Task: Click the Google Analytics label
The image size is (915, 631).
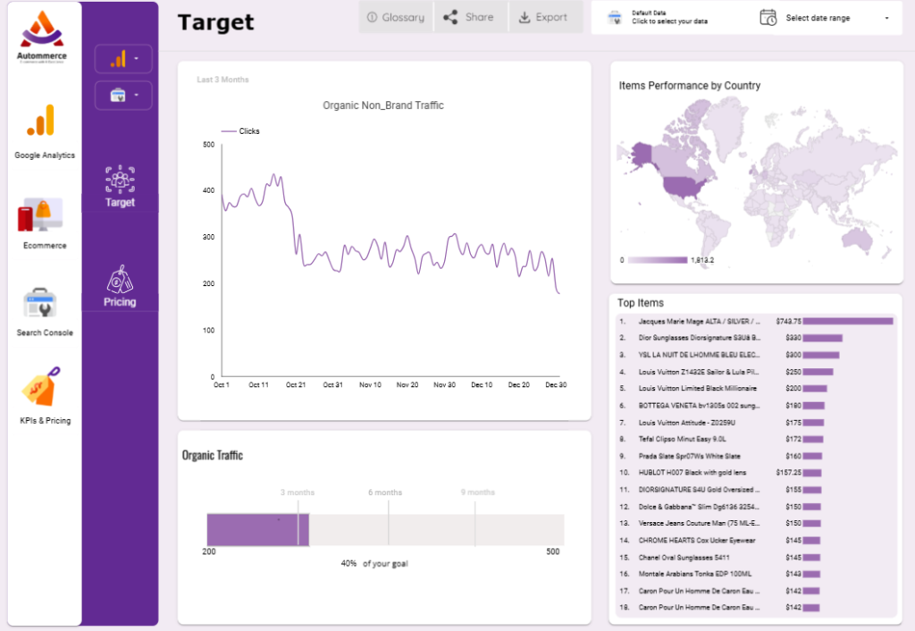Action: [45, 156]
